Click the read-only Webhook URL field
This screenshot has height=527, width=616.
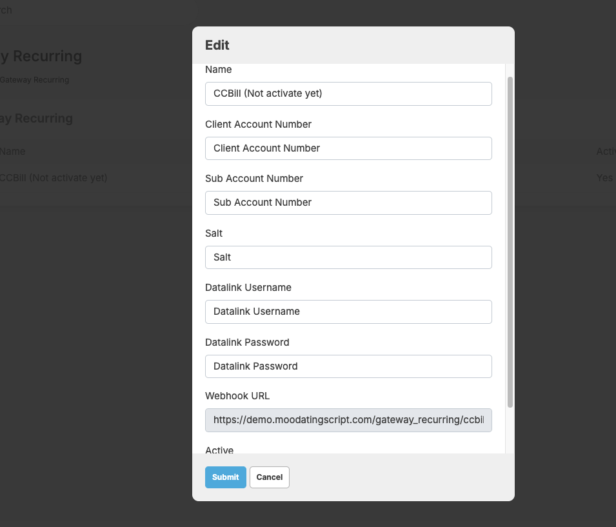[348, 420]
